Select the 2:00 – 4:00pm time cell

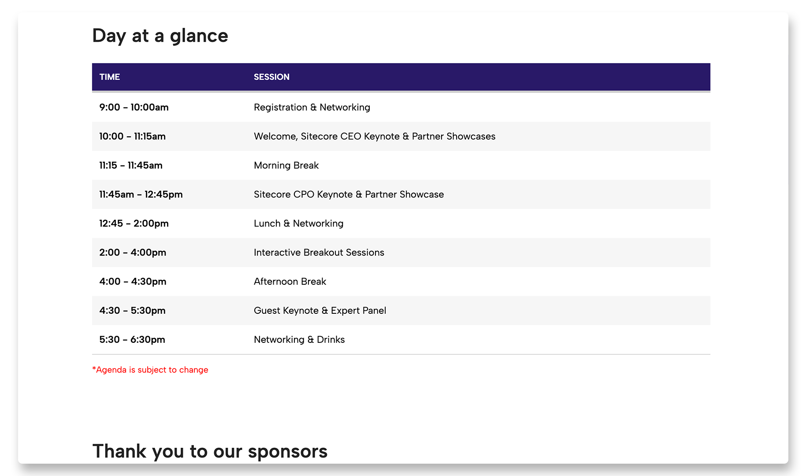133,253
